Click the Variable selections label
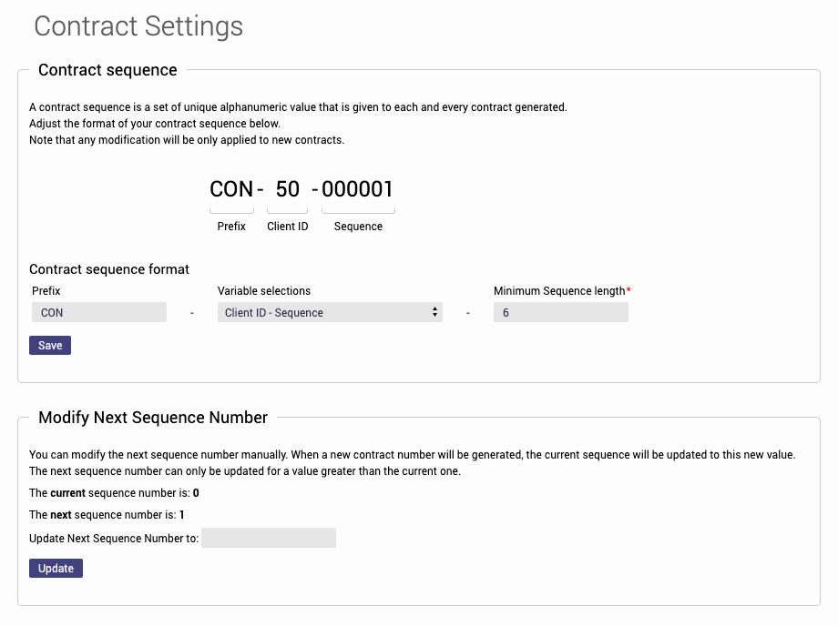 point(264,291)
